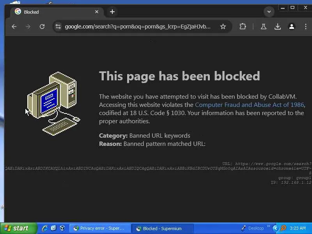
Task: Select Blocked - Supermium taskbar button
Action: click(x=162, y=229)
